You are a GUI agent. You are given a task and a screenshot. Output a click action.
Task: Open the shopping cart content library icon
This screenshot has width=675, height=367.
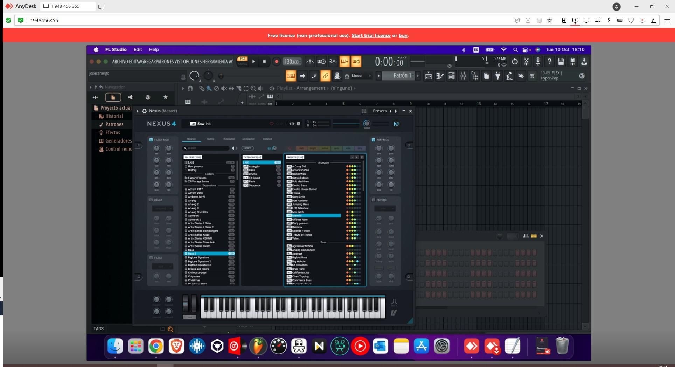point(532,76)
